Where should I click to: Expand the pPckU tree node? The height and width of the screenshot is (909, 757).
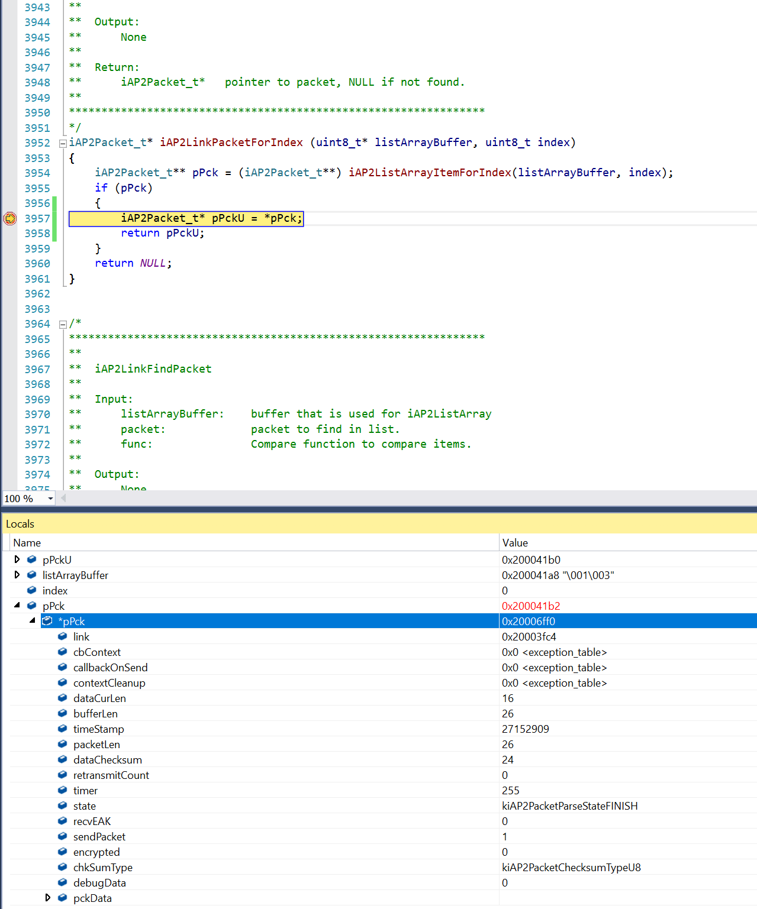(x=17, y=559)
